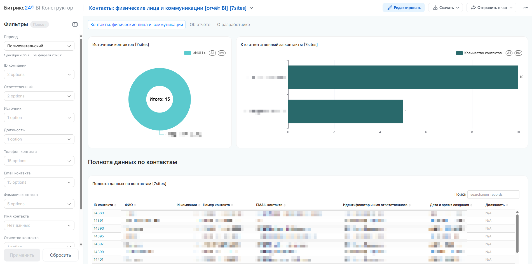532x264 pixels.
Task: Collapse the Фильтры sidebar panel icon
Action: coord(75,24)
